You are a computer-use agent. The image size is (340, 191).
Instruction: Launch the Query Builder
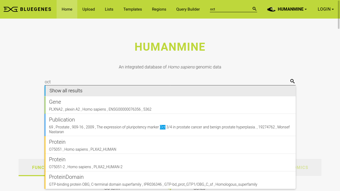point(188,9)
